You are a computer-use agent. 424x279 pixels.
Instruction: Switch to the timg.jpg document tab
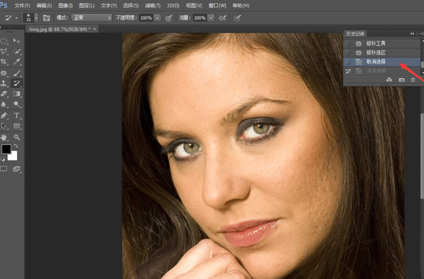tap(58, 29)
